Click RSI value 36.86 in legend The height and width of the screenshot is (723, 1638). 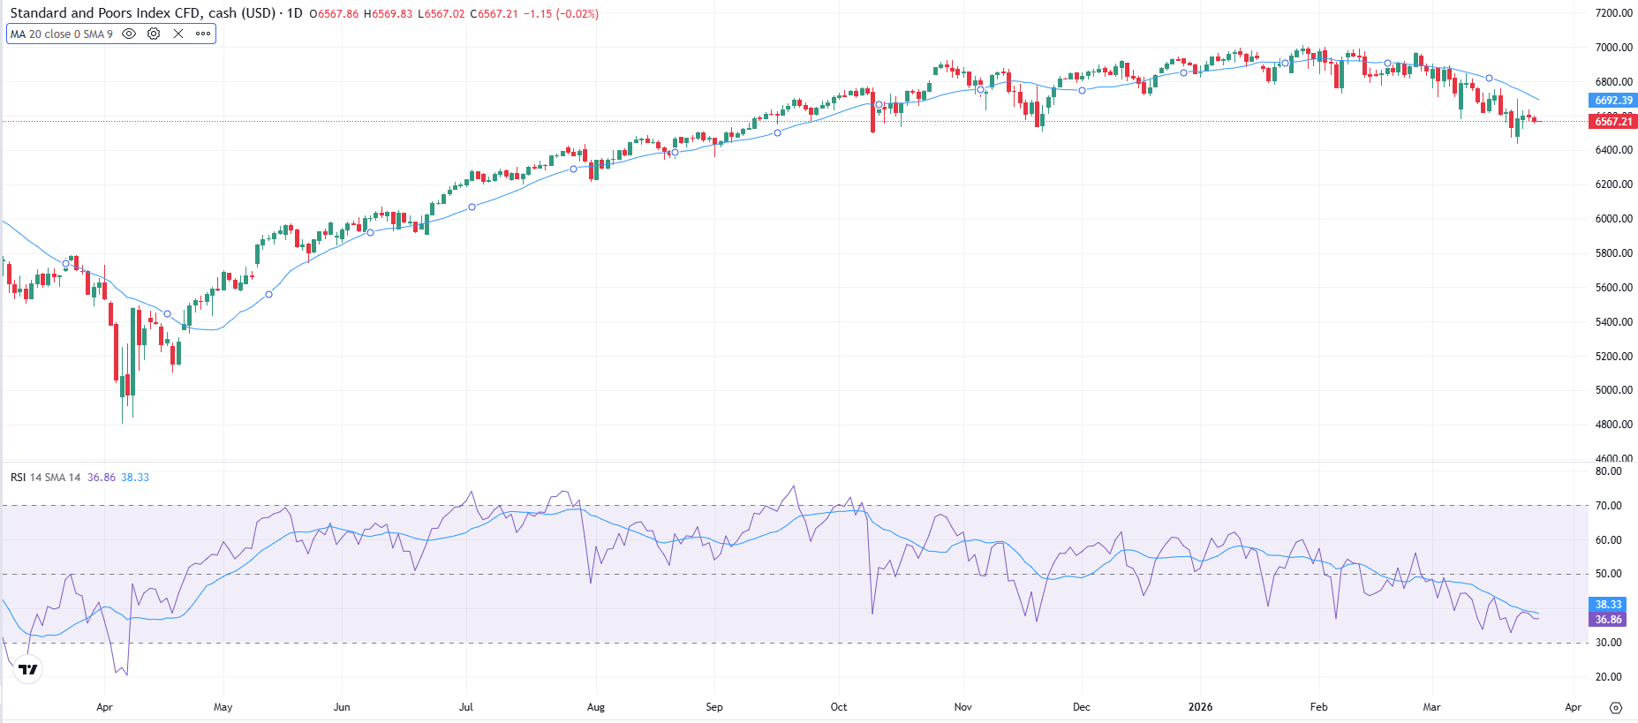point(102,478)
